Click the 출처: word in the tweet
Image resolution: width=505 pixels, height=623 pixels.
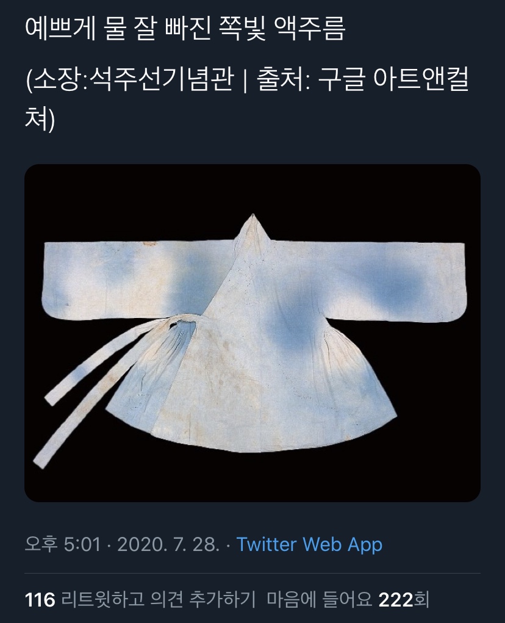[x=283, y=79]
